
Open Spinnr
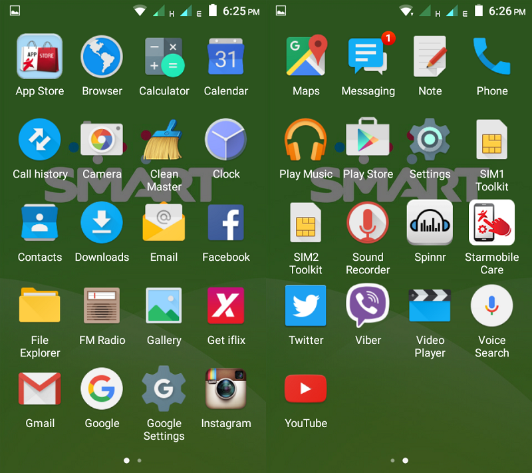click(430, 223)
